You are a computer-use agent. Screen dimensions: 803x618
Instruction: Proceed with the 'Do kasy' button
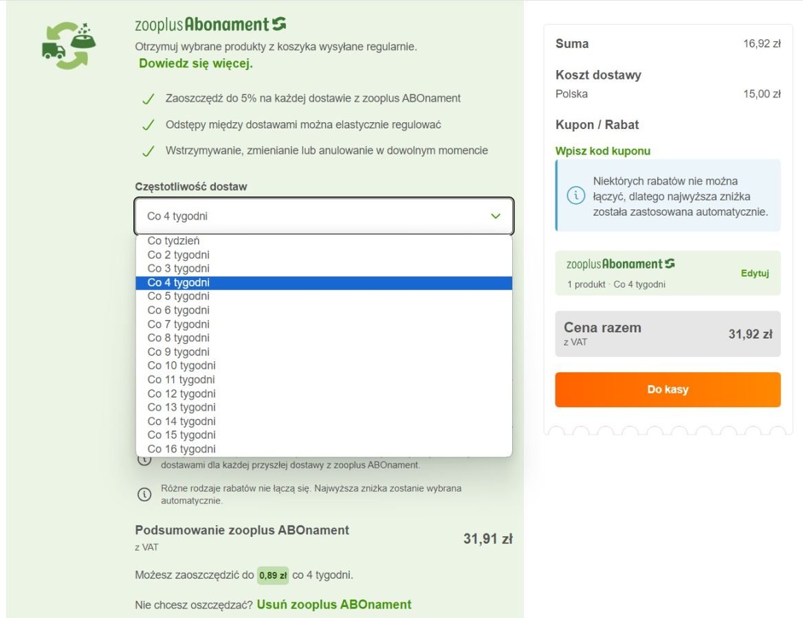(x=668, y=390)
